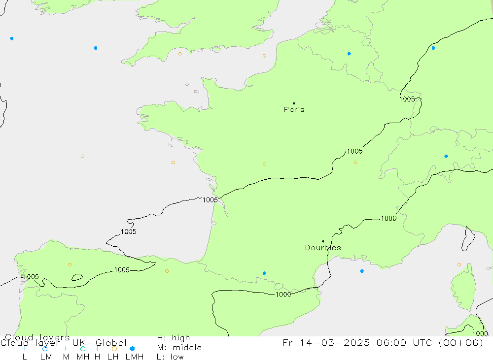This screenshot has width=493, height=361.
Task: Click the 'M: middle' legend text
Action: 179,348
